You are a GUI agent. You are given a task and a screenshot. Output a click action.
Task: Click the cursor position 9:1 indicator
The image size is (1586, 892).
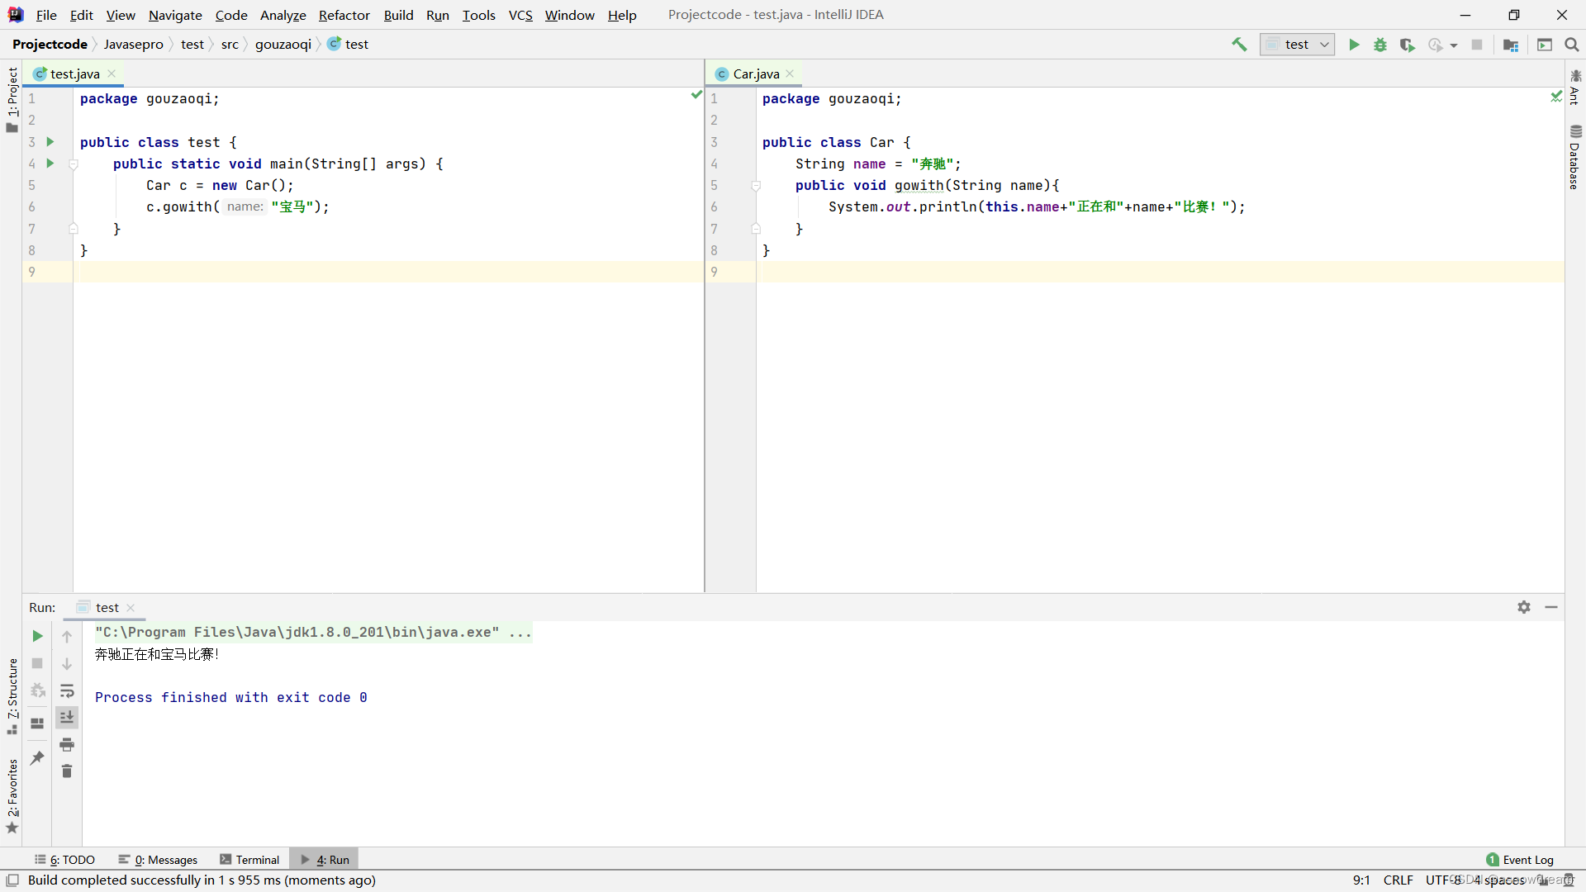1361,880
